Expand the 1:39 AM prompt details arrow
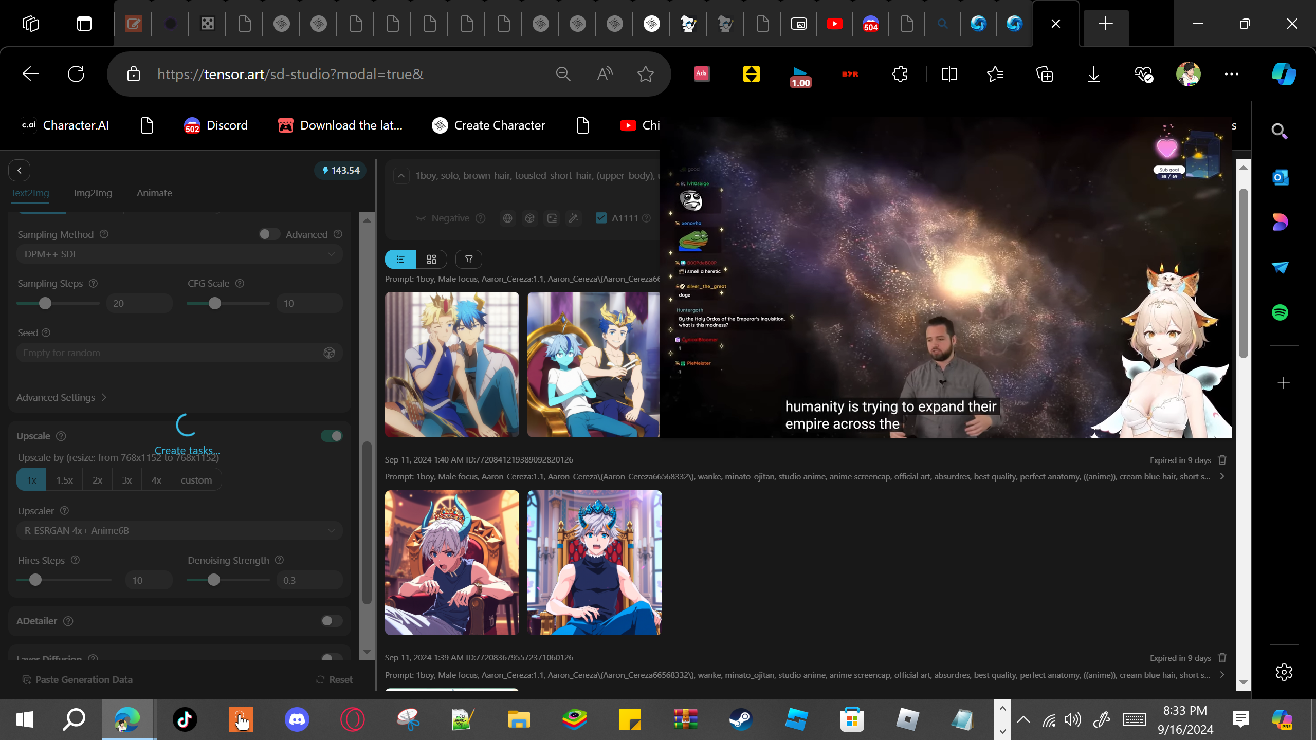 1222,675
